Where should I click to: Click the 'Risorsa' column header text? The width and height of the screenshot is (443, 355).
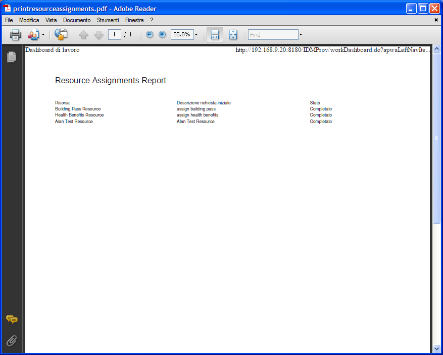[62, 103]
